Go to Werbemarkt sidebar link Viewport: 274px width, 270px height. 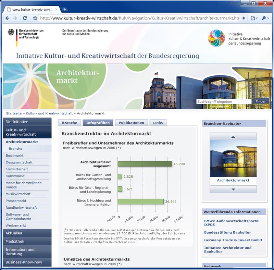click(16, 225)
